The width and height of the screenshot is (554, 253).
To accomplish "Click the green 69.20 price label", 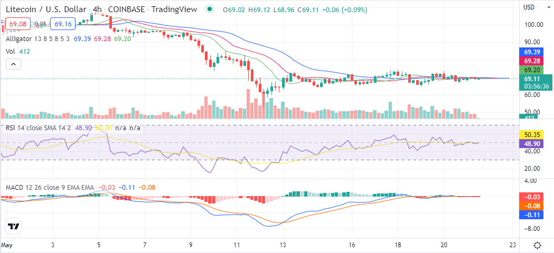I will pyautogui.click(x=530, y=70).
